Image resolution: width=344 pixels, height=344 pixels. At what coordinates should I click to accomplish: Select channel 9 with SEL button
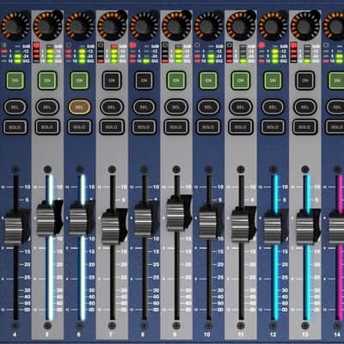(176, 107)
